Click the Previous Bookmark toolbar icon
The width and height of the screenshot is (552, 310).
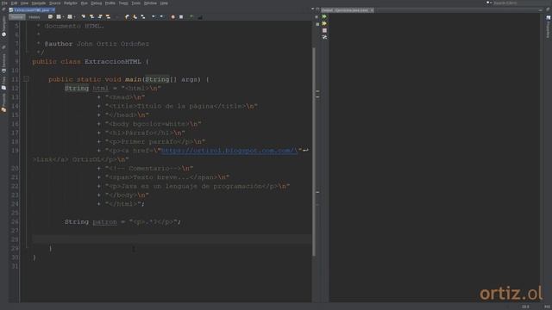[x=127, y=17]
